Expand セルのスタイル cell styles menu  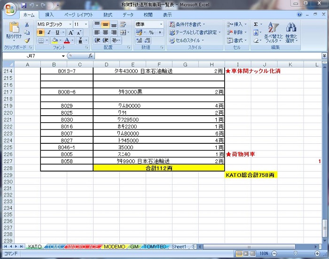(x=187, y=40)
